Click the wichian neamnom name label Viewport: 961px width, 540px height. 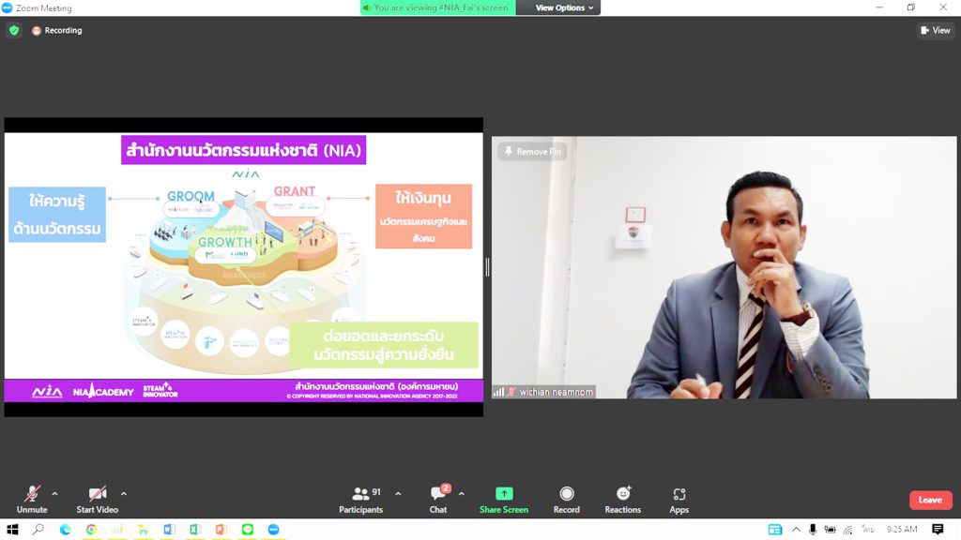click(x=557, y=392)
